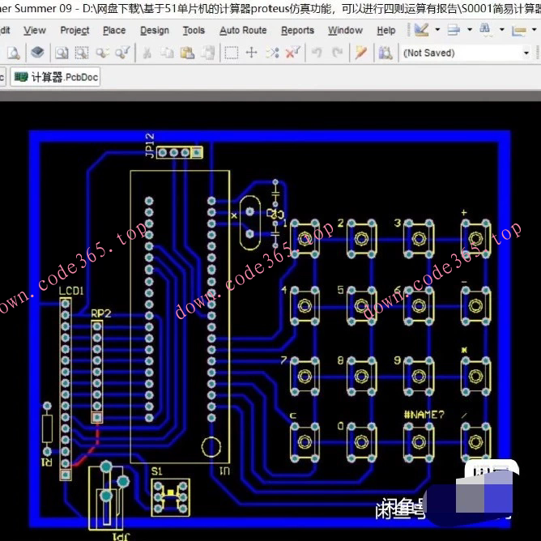Zoom to fit the whole document

click(62, 53)
